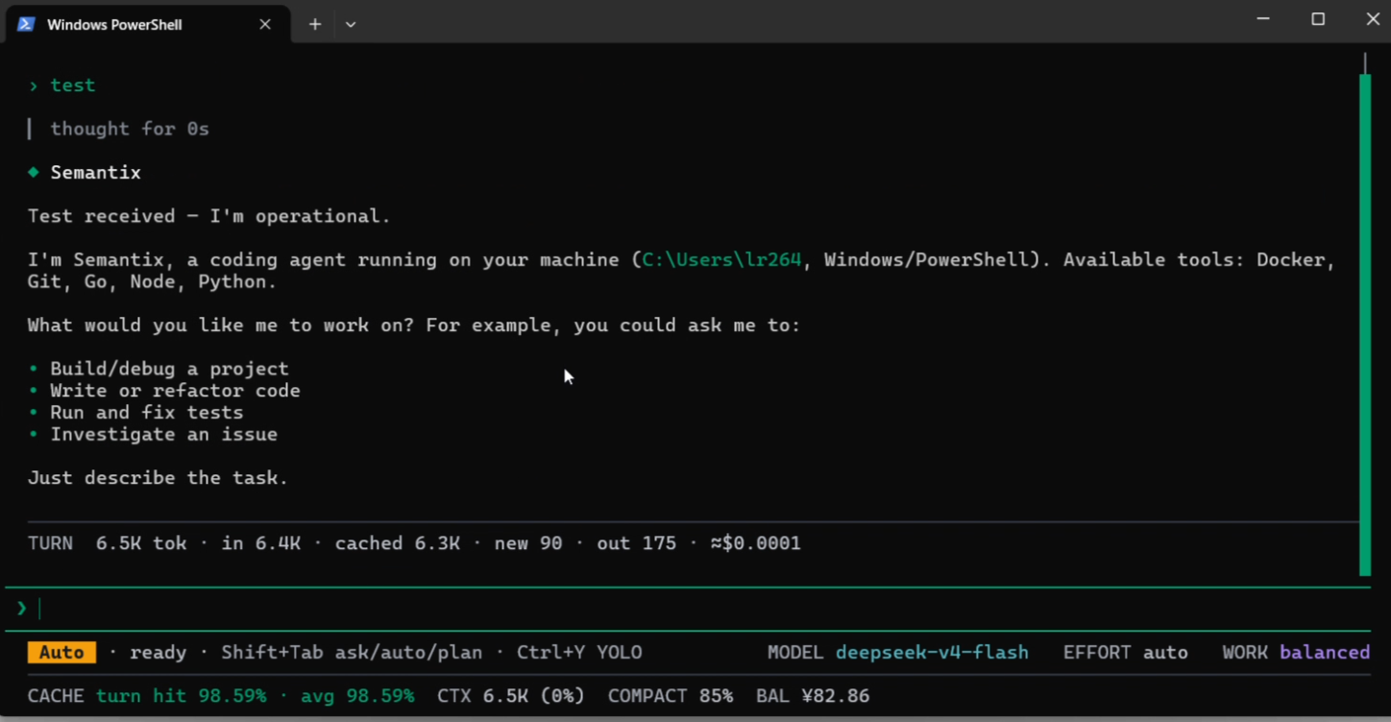Viewport: 1391px width, 722px height.
Task: Click 'Test received — I'm operational.' line
Action: [x=209, y=216]
